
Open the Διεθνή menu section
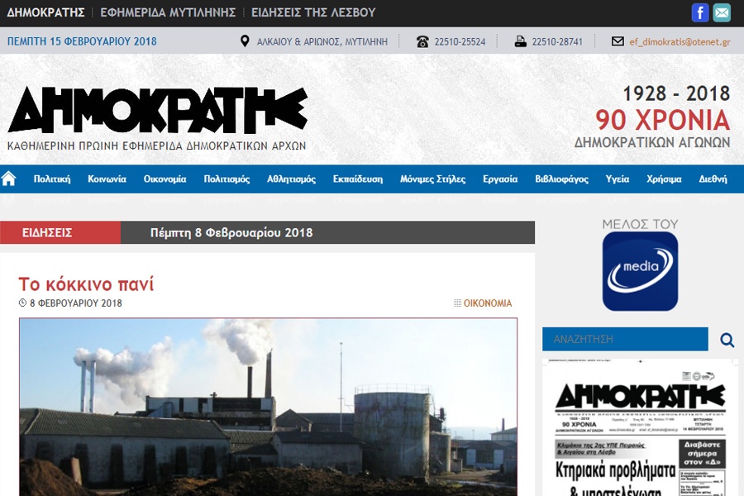[x=713, y=179]
